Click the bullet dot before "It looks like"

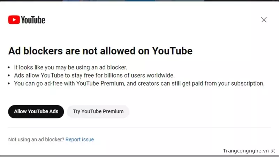click(x=10, y=68)
